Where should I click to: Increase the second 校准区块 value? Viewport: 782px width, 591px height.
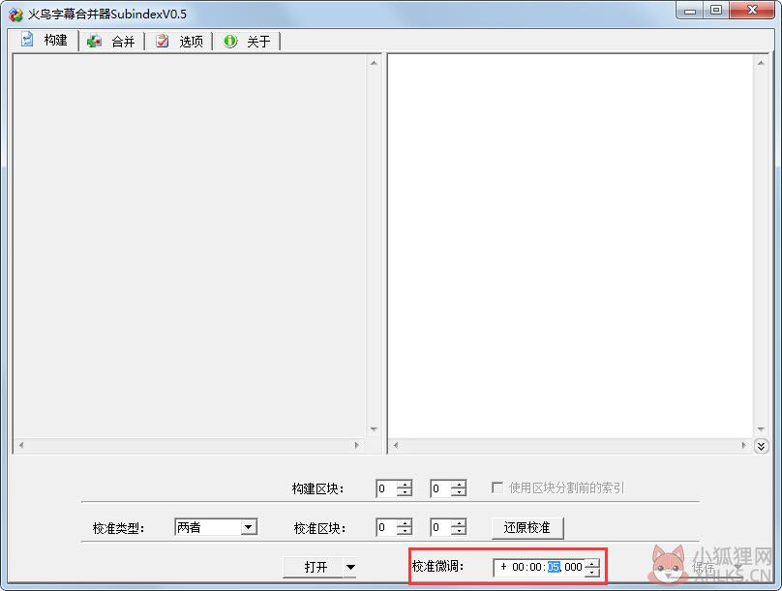tap(459, 523)
